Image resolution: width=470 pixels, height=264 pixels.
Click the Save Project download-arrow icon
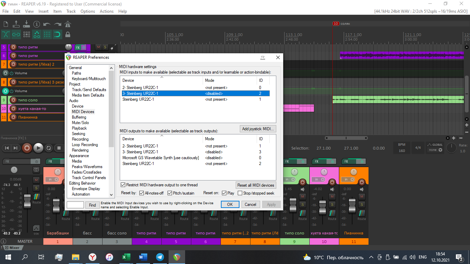click(x=26, y=24)
